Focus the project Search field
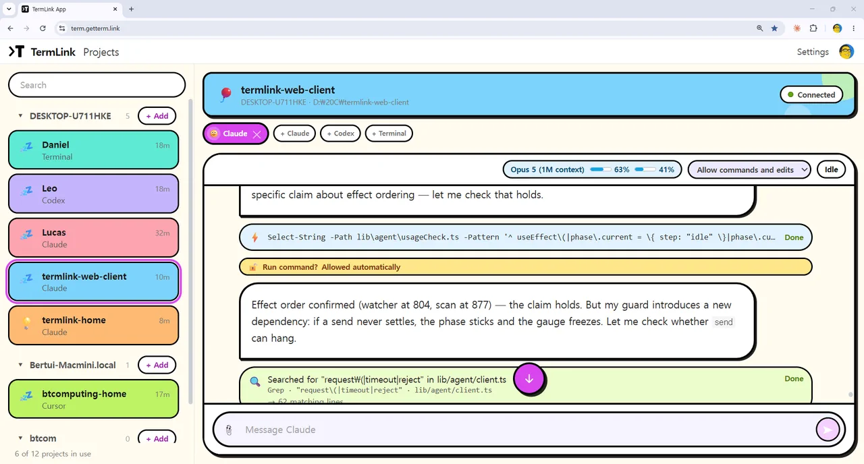This screenshot has height=464, width=864. click(97, 85)
